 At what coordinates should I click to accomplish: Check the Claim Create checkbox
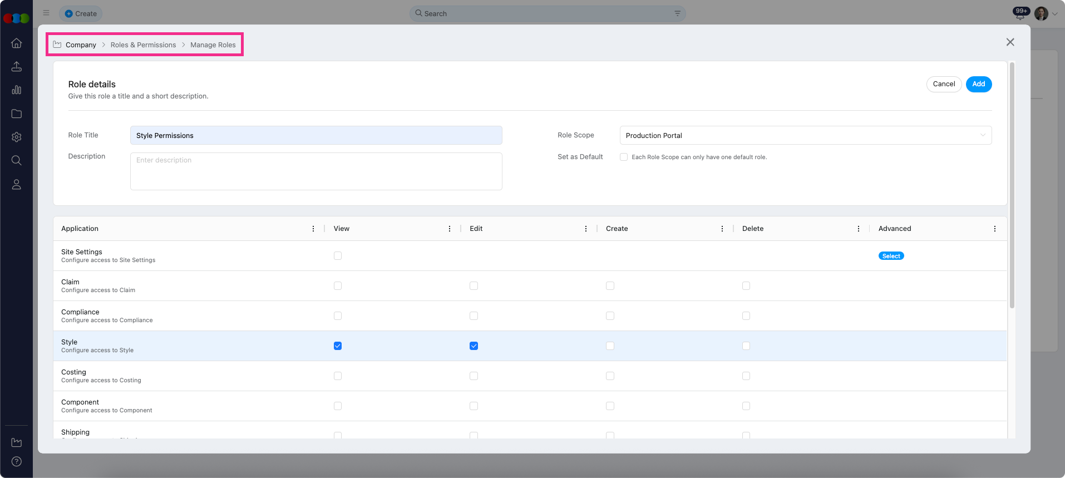[610, 286]
